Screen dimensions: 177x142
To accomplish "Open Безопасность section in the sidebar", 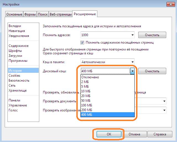I will [19, 81].
